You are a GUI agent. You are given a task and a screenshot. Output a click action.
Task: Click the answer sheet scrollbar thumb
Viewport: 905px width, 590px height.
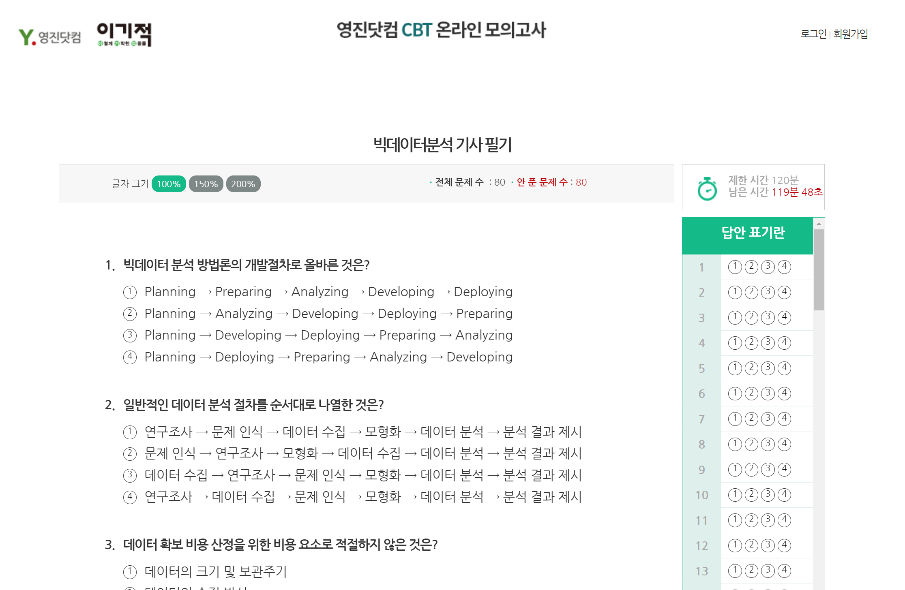819,269
